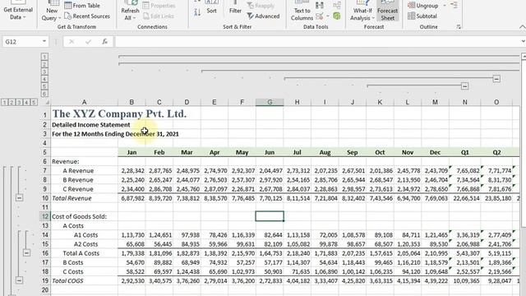Show column outline level 2
Screen dimensions: 526x296
tap(44, 64)
